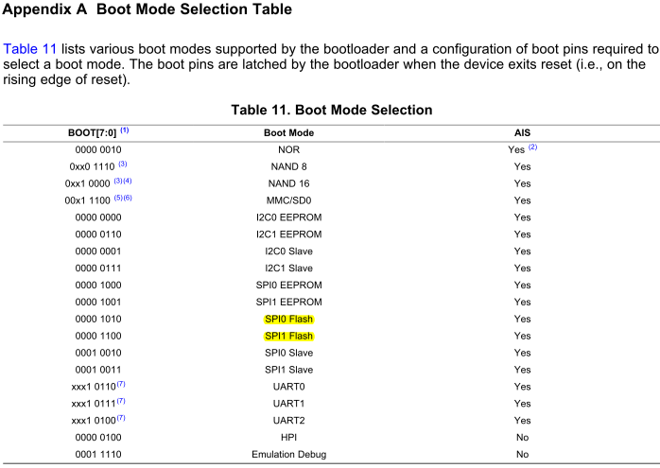Viewport: 660px width, 468px height.
Task: Click the I2C0 EEPROM boot mode cell
Action: pyautogui.click(x=288, y=217)
